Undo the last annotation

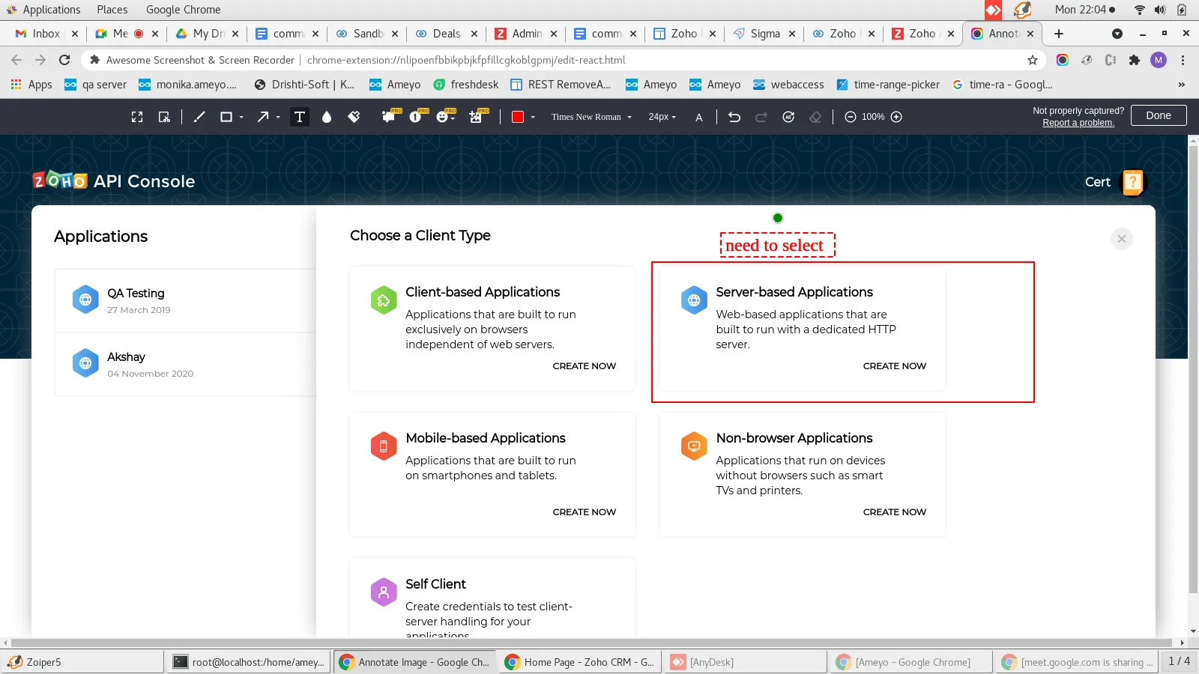(734, 117)
